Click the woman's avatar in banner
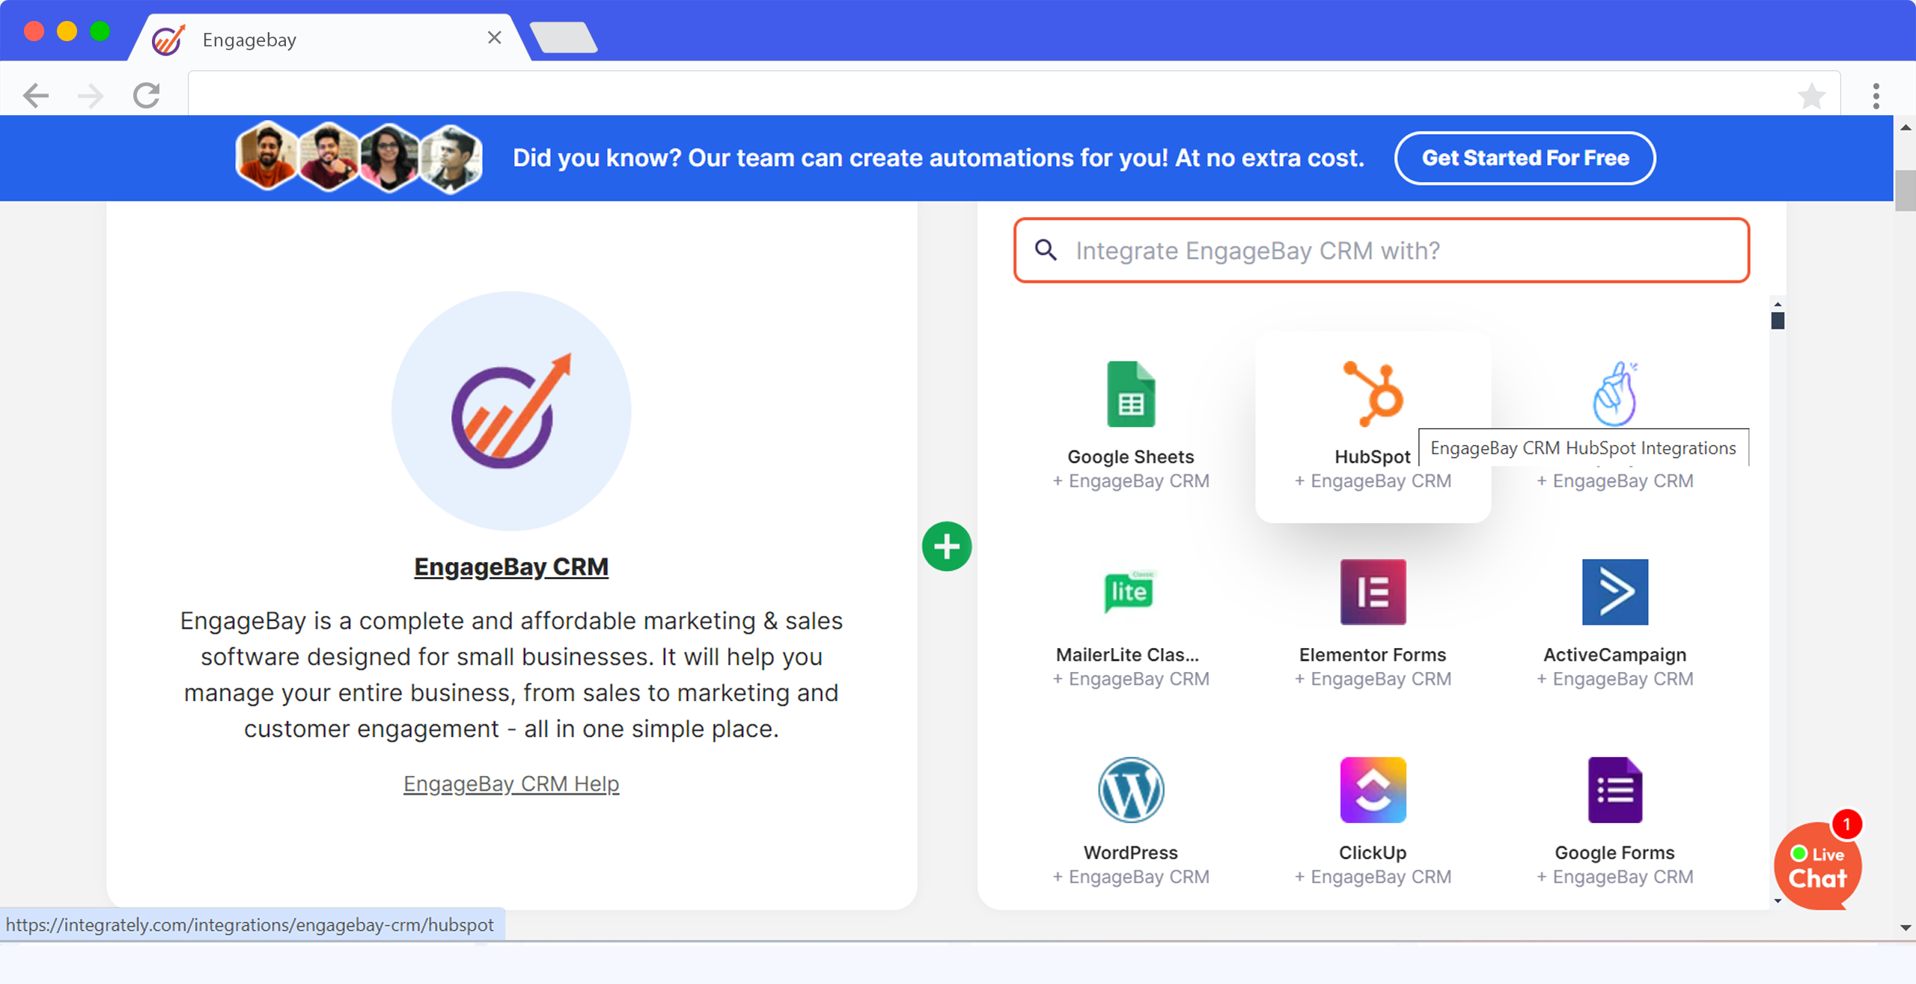 [388, 157]
